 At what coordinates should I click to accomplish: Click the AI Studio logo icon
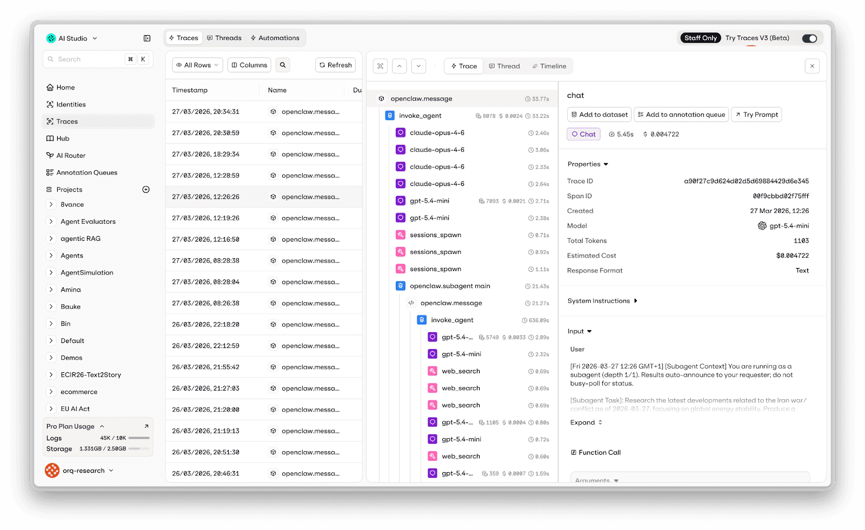(51, 38)
